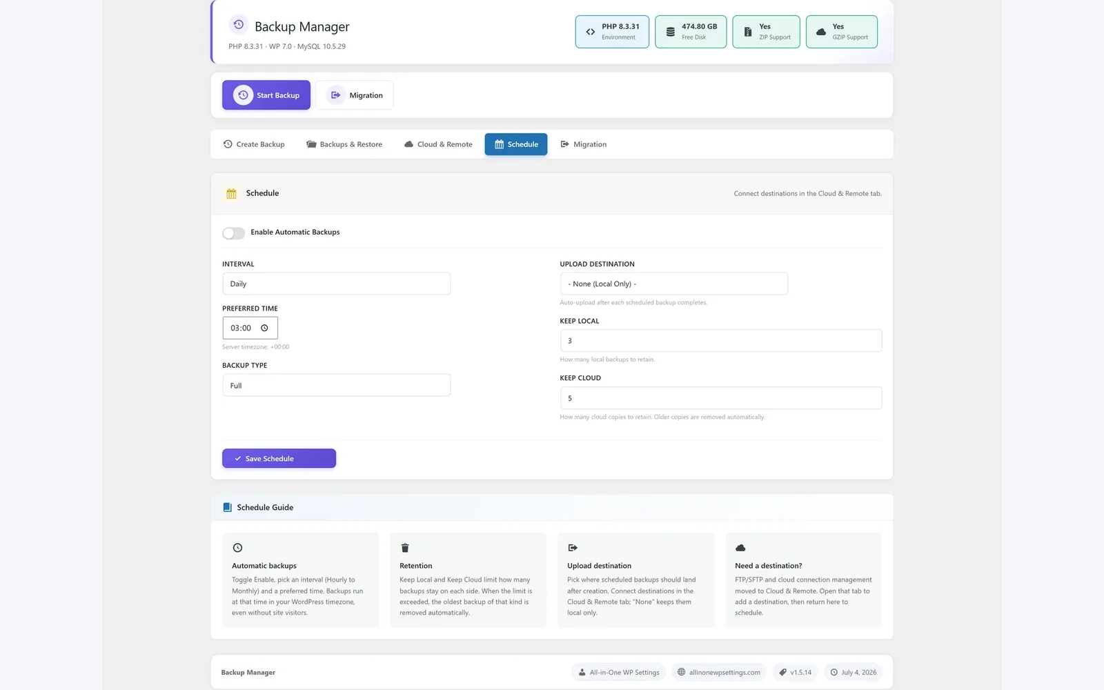Open the allinonewpsettings.com link
Screen dimensions: 1104x690
click(718, 672)
